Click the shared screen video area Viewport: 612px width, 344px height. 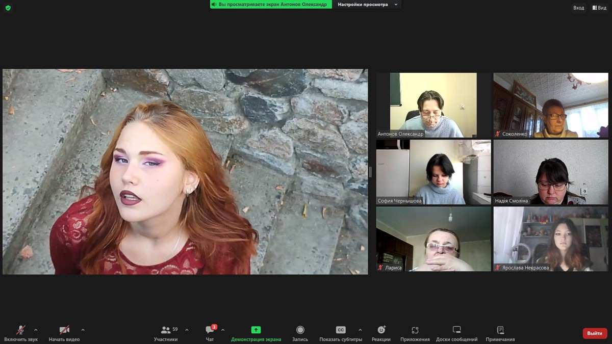(185, 172)
